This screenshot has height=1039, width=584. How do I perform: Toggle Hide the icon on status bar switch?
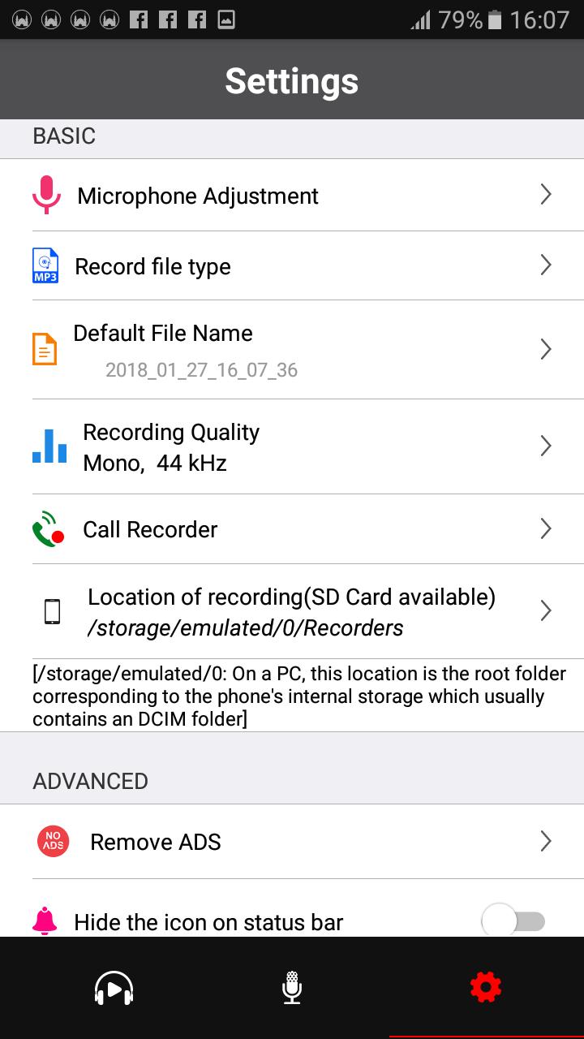[513, 921]
